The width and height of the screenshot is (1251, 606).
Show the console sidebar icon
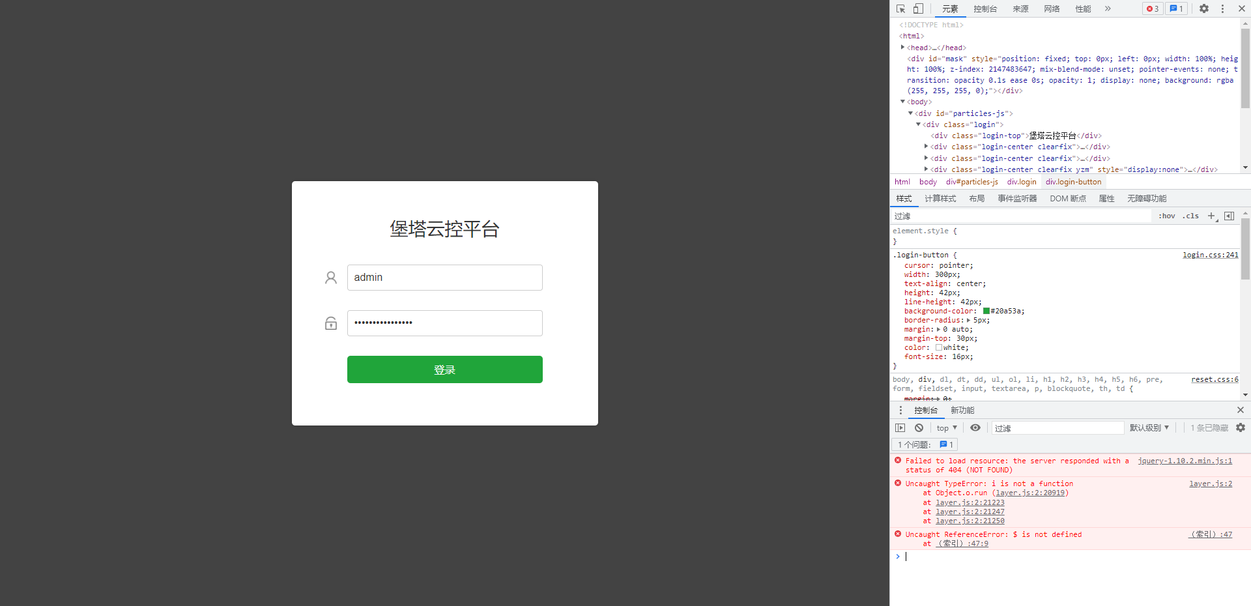click(x=900, y=427)
